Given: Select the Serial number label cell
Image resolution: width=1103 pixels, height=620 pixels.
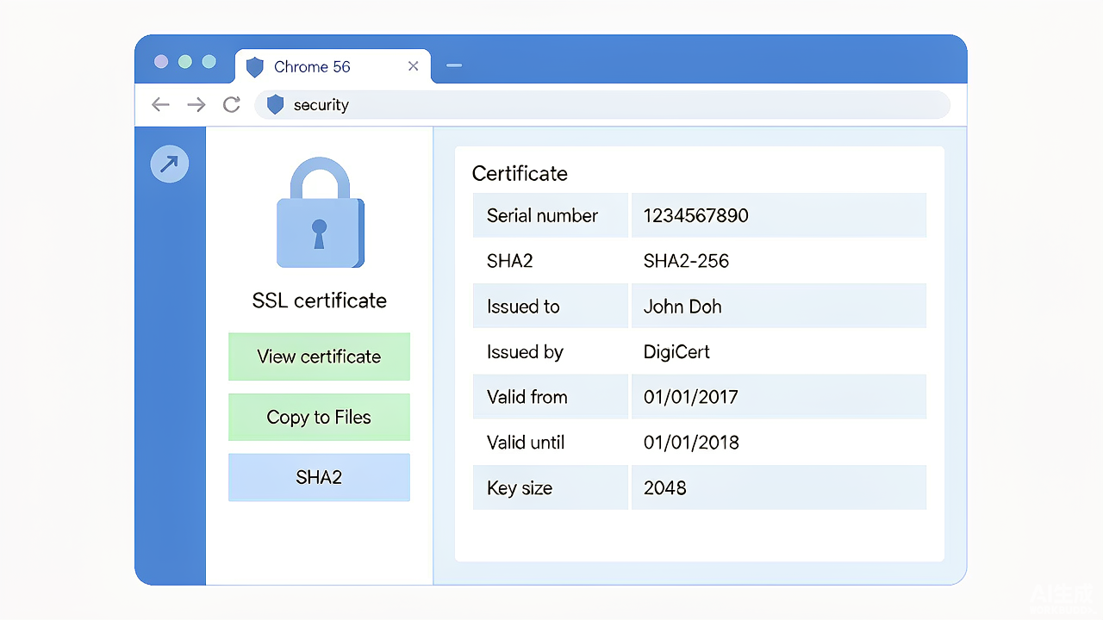Looking at the screenshot, I should tap(550, 215).
